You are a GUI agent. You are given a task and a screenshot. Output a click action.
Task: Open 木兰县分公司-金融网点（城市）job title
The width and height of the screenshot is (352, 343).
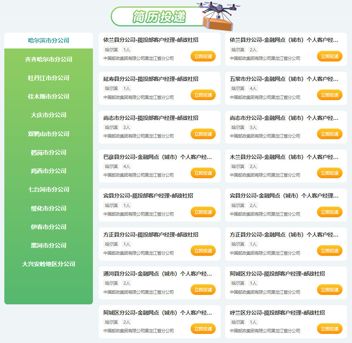pyautogui.click(x=284, y=157)
